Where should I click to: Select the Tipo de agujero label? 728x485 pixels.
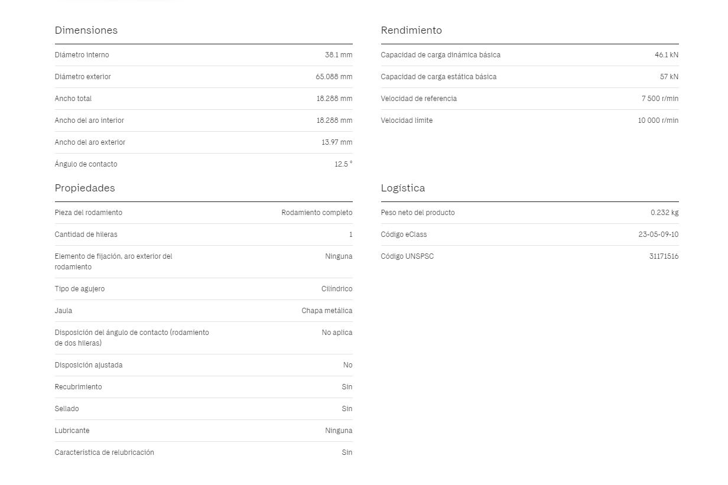(80, 289)
